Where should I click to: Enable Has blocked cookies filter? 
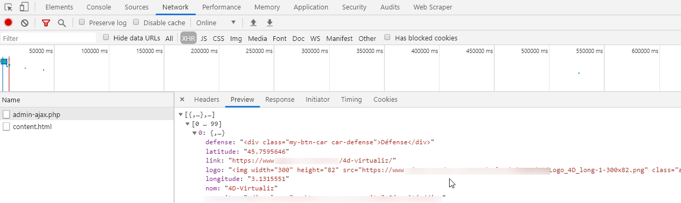click(388, 37)
